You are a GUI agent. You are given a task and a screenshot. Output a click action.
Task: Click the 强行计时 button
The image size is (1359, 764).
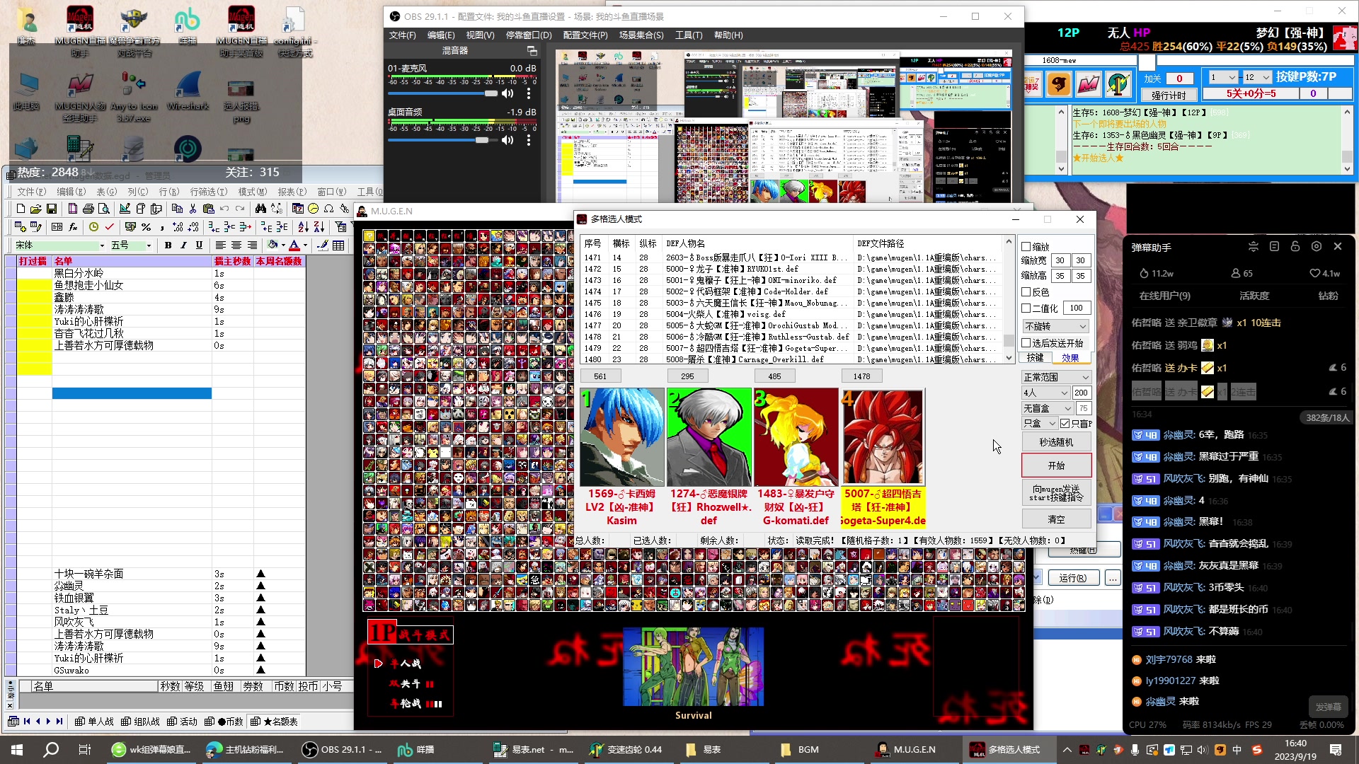(1169, 95)
